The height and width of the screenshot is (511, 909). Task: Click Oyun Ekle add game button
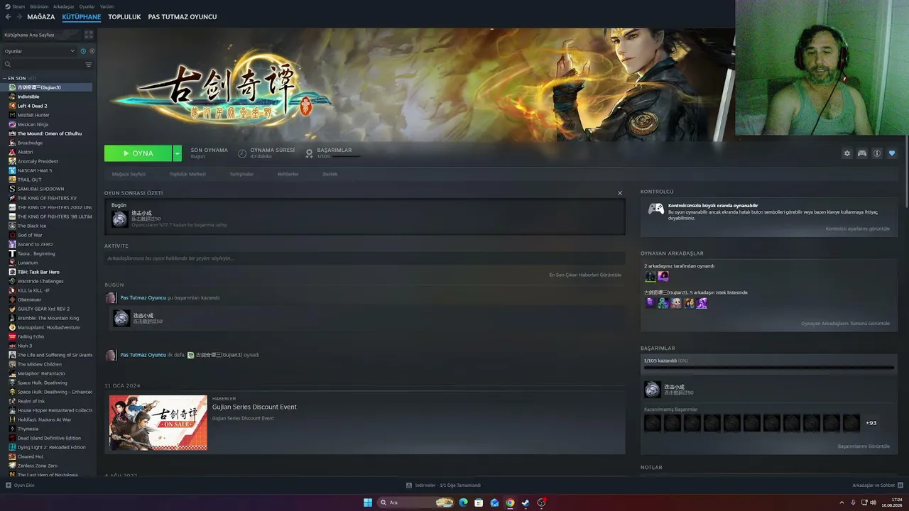21,485
